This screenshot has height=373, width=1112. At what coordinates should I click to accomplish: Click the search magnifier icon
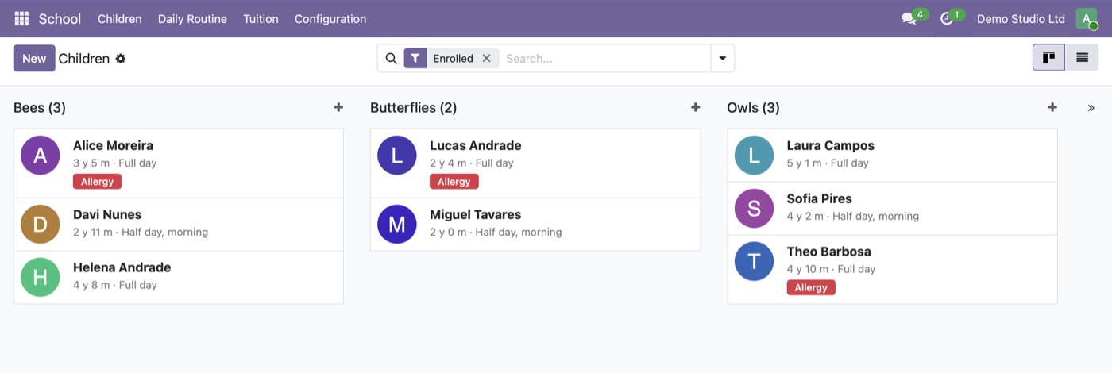click(391, 58)
